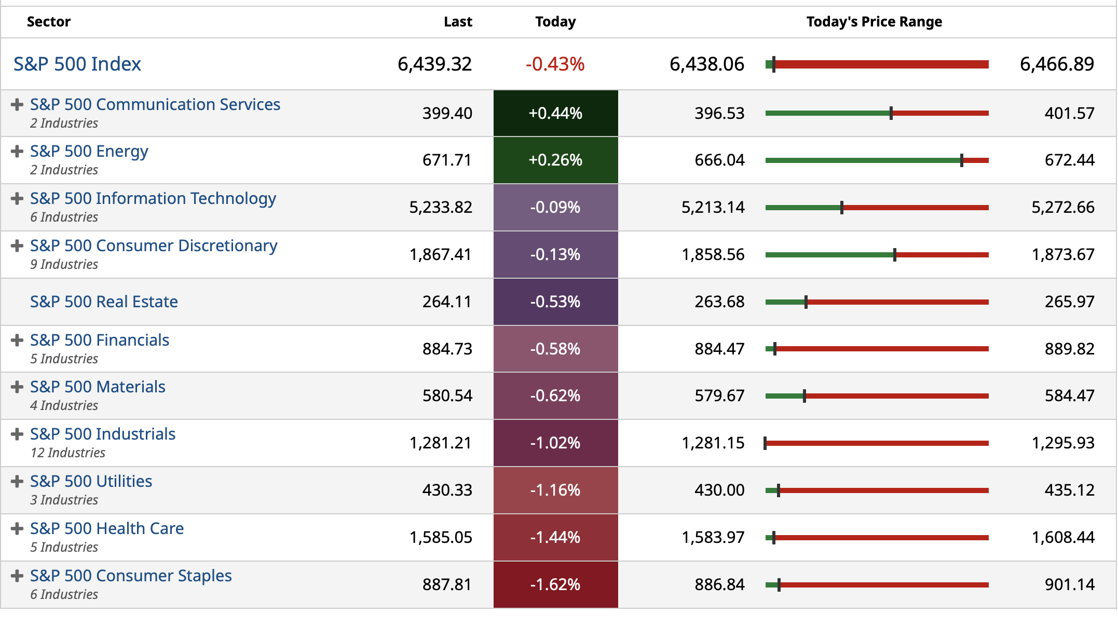This screenshot has height=628, width=1118.
Task: Click the plus icon beside Consumer Staples
Action: coord(17,576)
